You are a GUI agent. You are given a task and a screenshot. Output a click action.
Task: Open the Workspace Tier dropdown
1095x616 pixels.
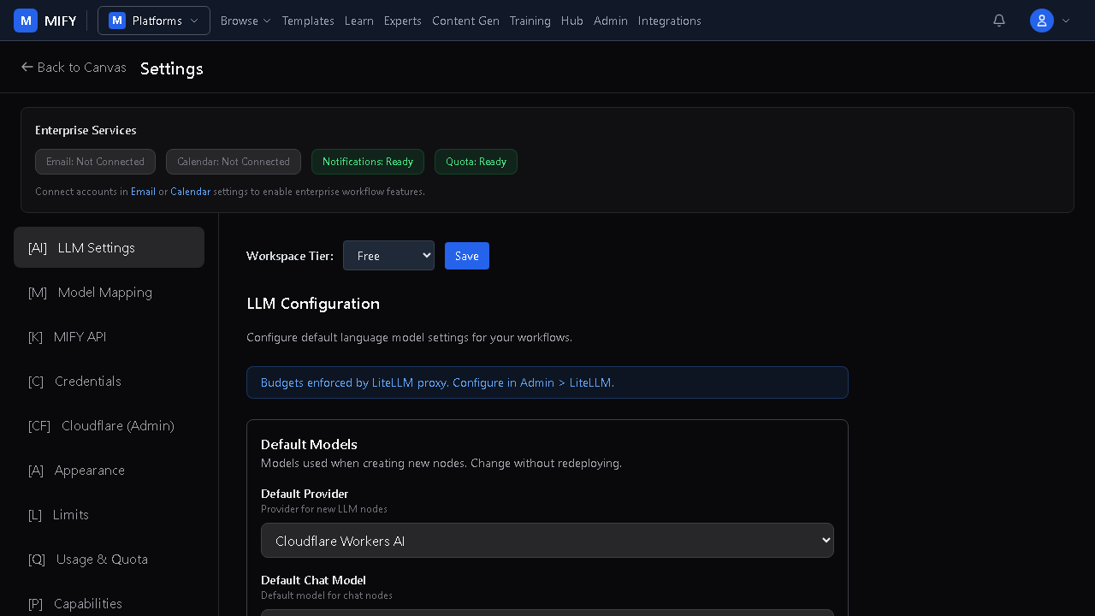(388, 256)
